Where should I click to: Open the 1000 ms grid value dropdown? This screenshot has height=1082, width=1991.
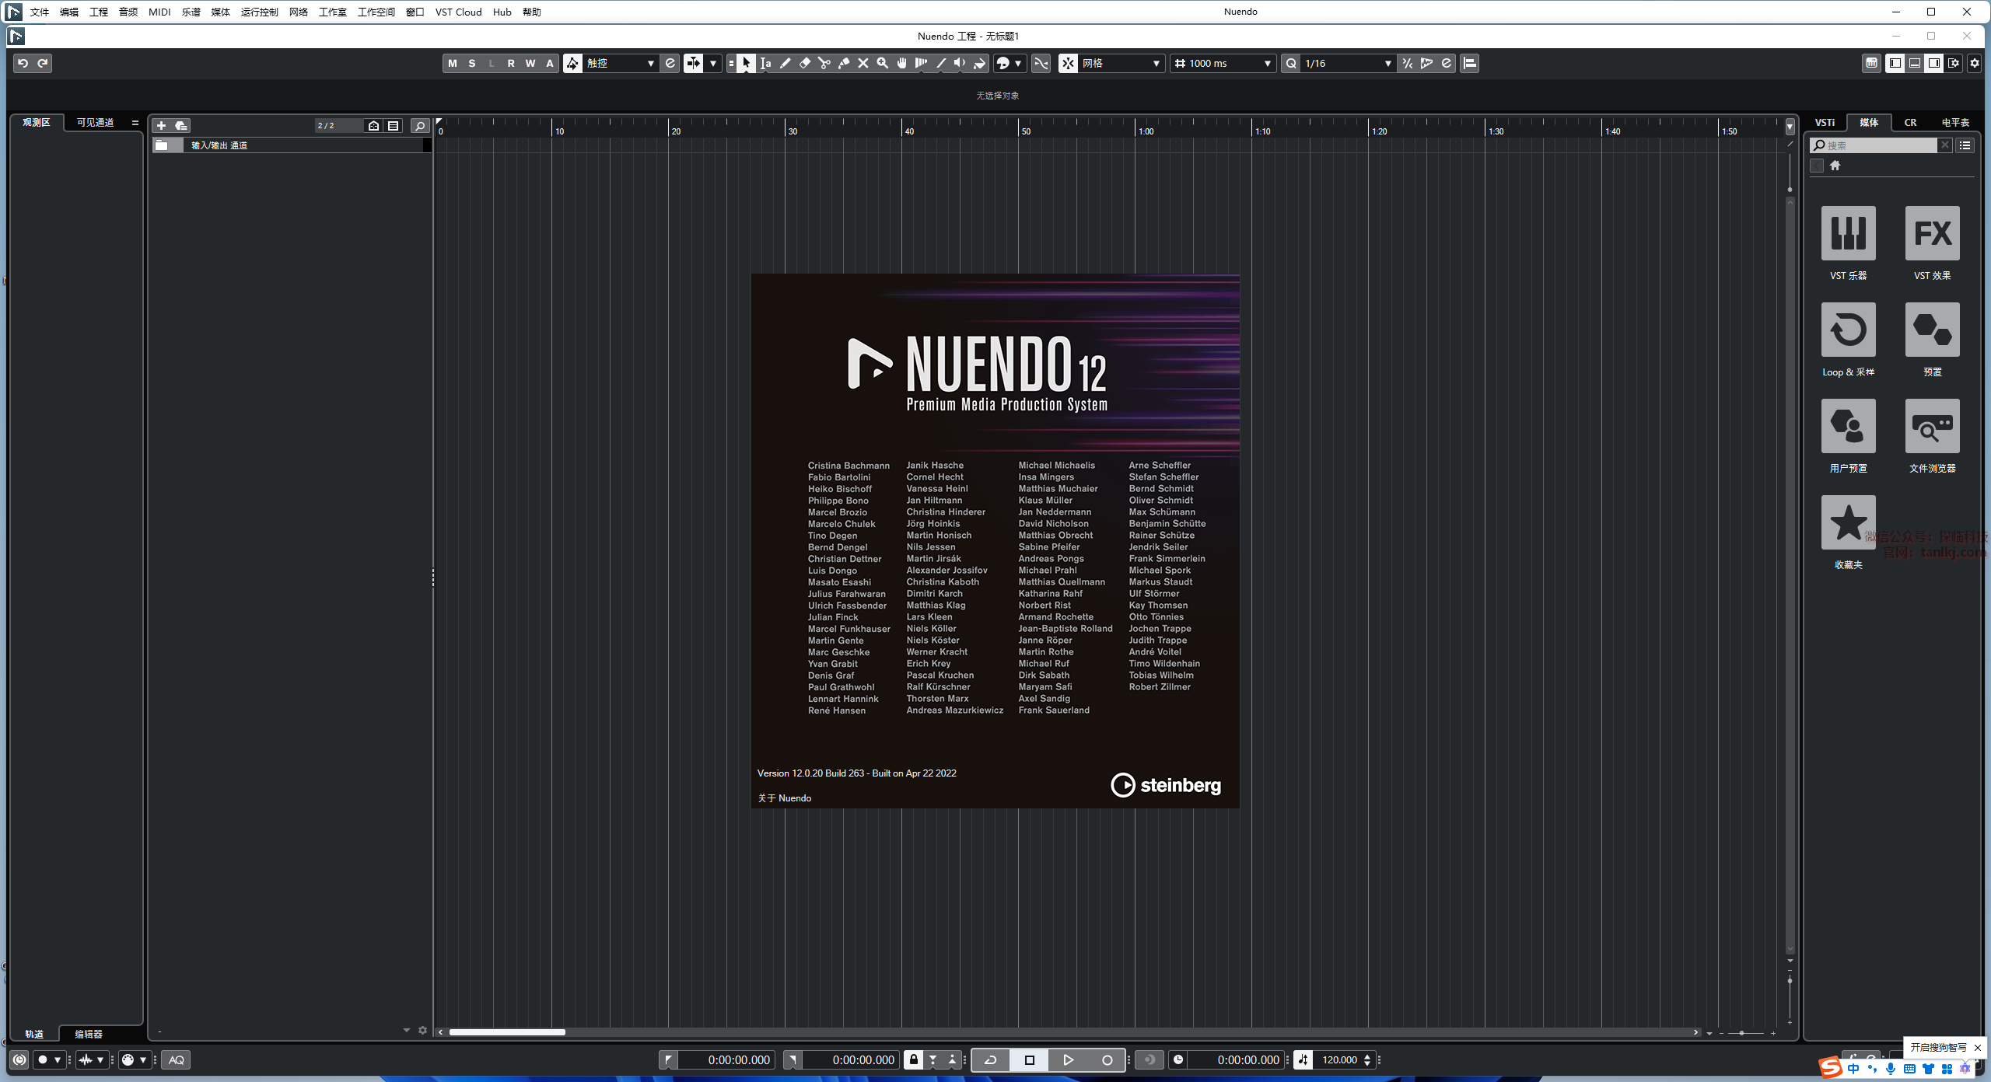point(1267,63)
